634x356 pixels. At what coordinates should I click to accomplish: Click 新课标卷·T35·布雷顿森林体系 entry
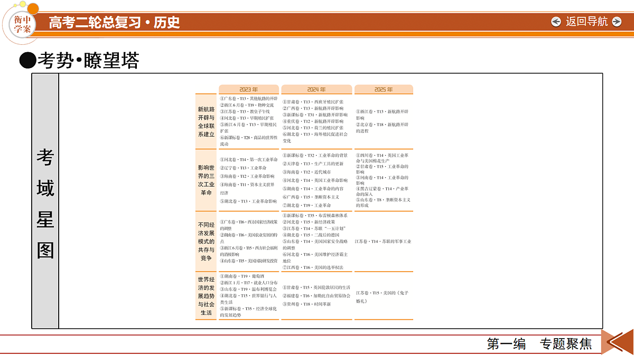pos(315,216)
